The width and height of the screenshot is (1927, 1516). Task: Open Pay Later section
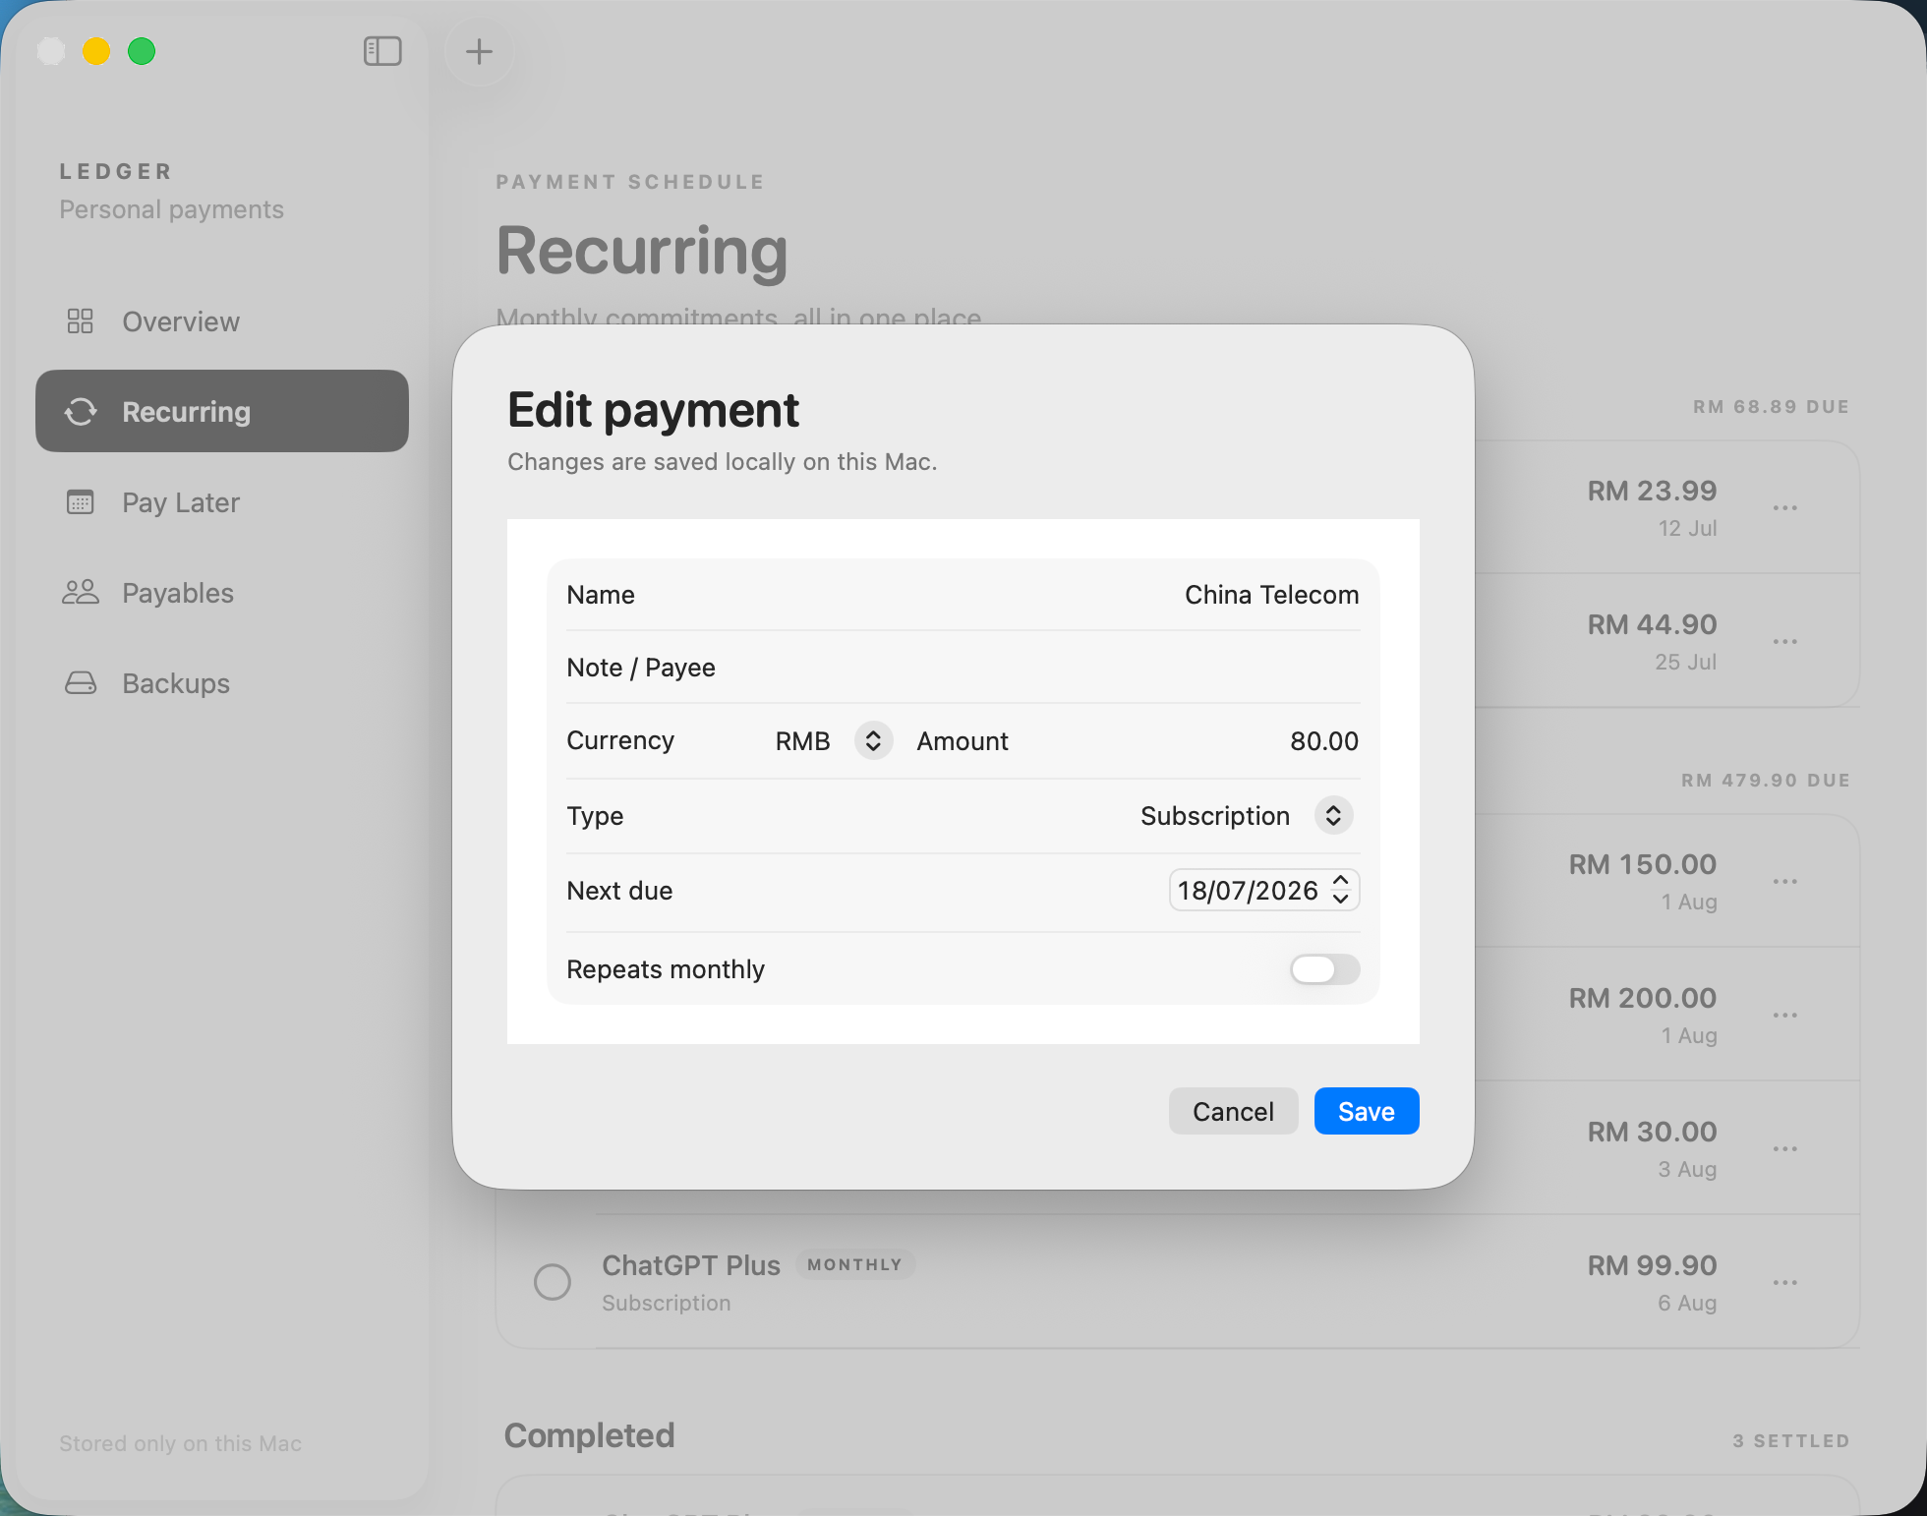(222, 502)
